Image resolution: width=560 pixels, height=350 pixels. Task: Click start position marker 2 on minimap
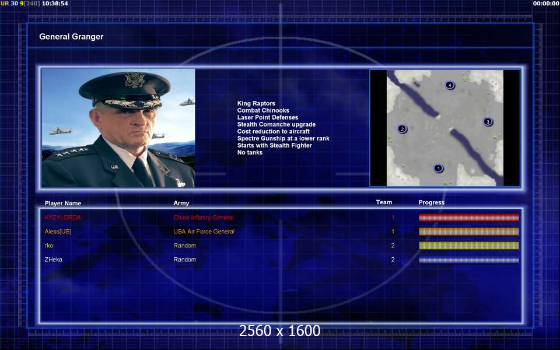coord(402,129)
